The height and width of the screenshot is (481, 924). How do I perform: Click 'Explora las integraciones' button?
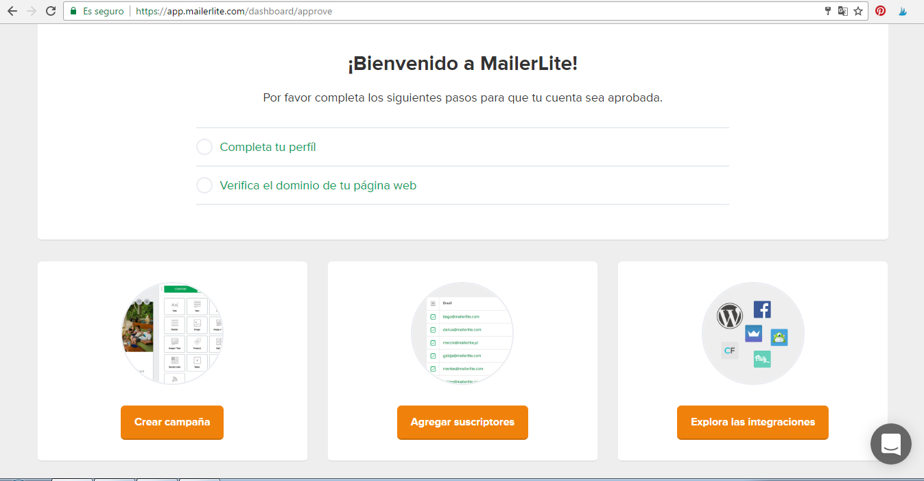click(x=753, y=422)
